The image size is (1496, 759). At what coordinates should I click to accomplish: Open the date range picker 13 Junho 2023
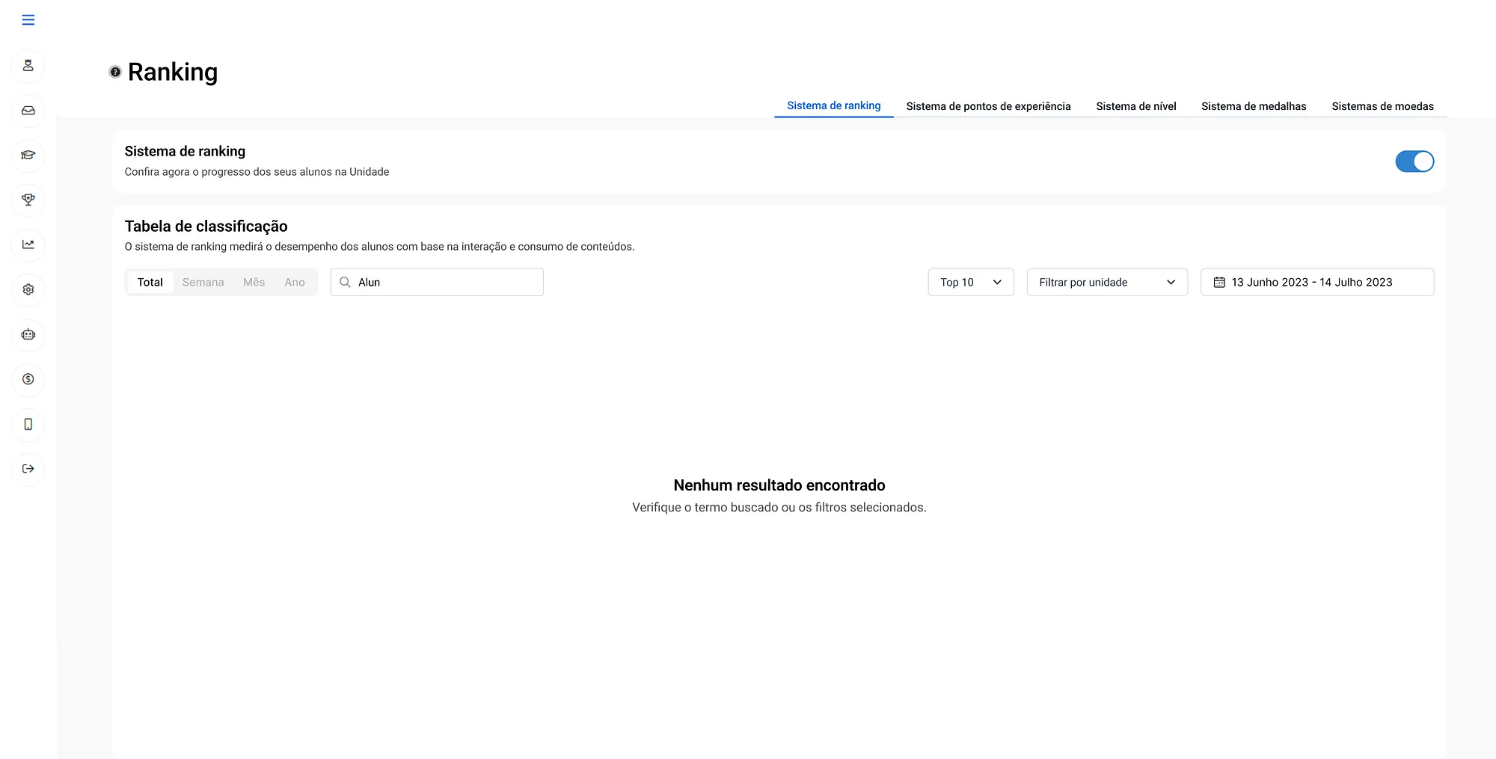pos(1316,283)
